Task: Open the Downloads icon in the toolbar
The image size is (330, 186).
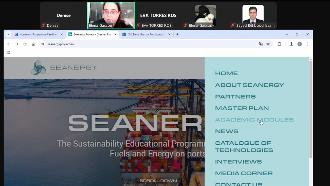Action: tap(291, 44)
